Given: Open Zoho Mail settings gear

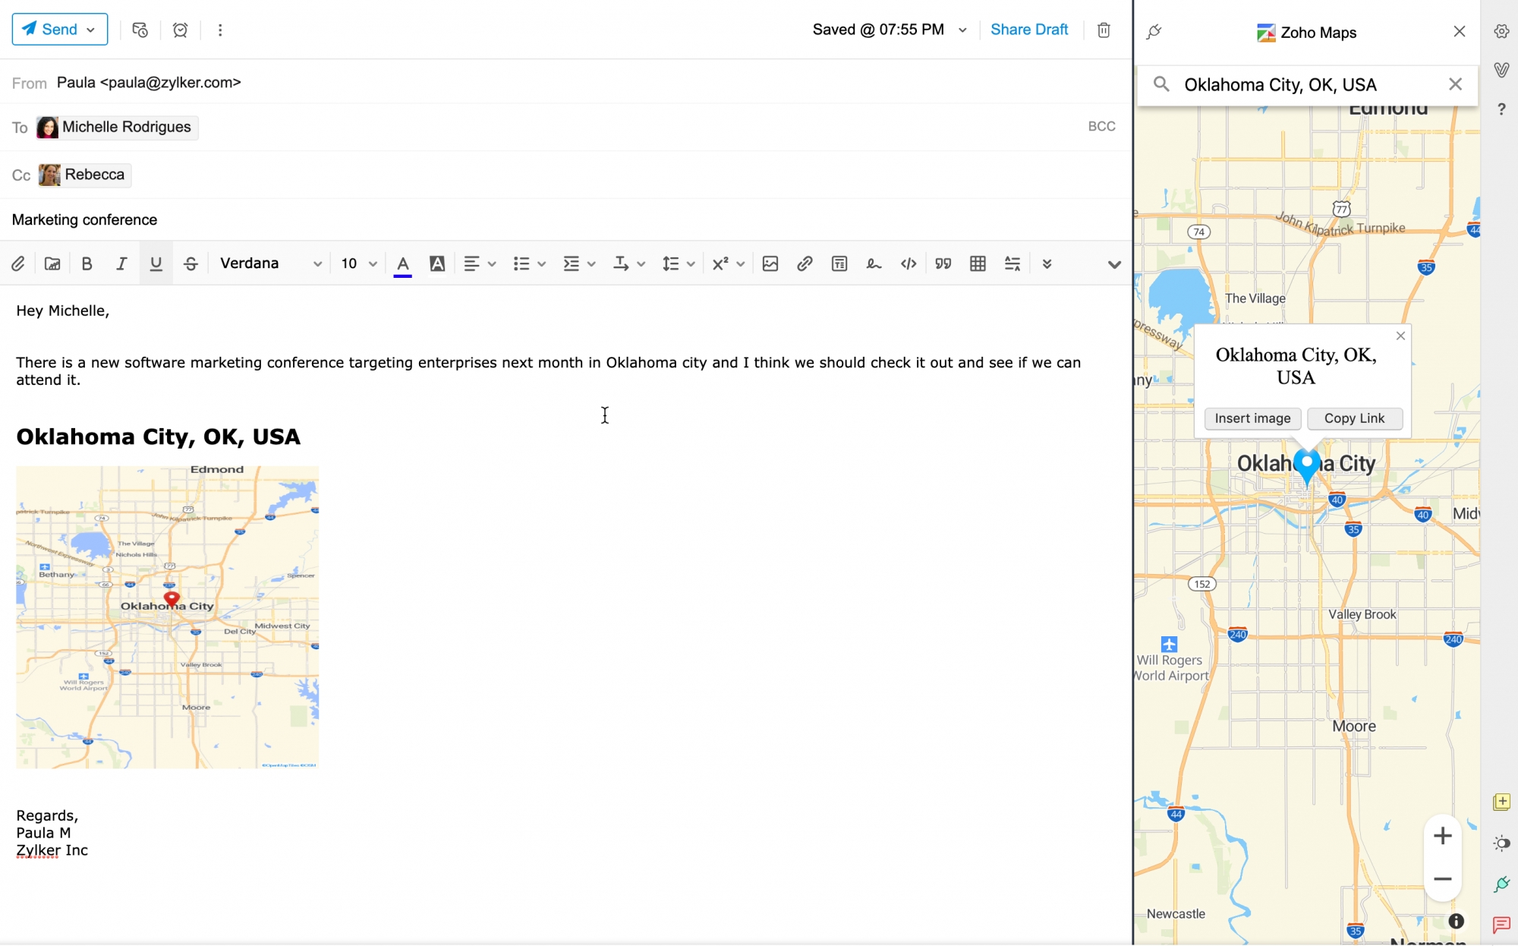Looking at the screenshot, I should point(1501,31).
